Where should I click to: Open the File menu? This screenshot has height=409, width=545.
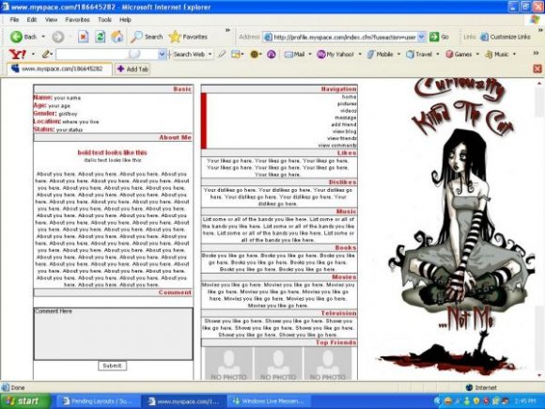(14, 20)
